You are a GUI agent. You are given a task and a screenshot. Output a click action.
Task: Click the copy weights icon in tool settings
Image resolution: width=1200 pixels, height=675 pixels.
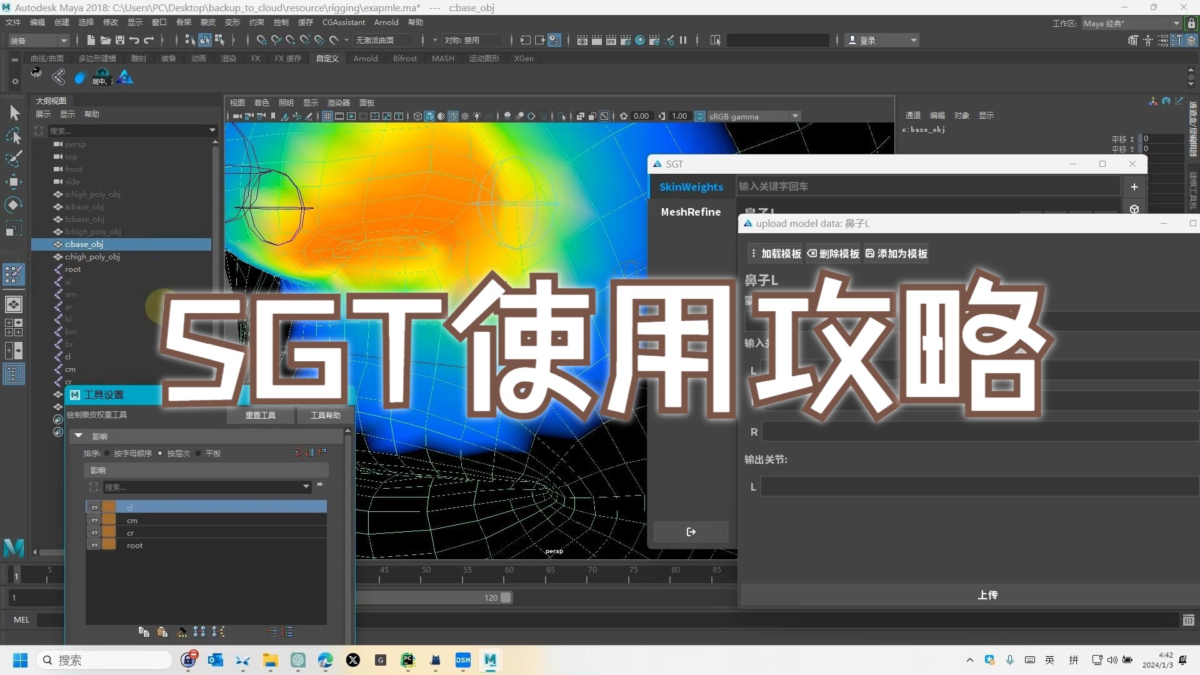[x=144, y=632]
